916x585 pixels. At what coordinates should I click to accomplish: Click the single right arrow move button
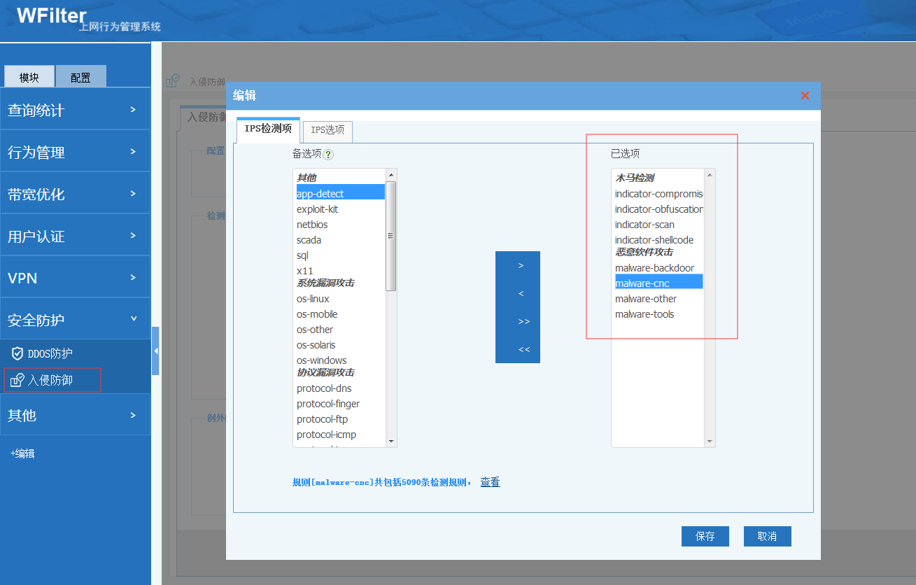pos(520,266)
